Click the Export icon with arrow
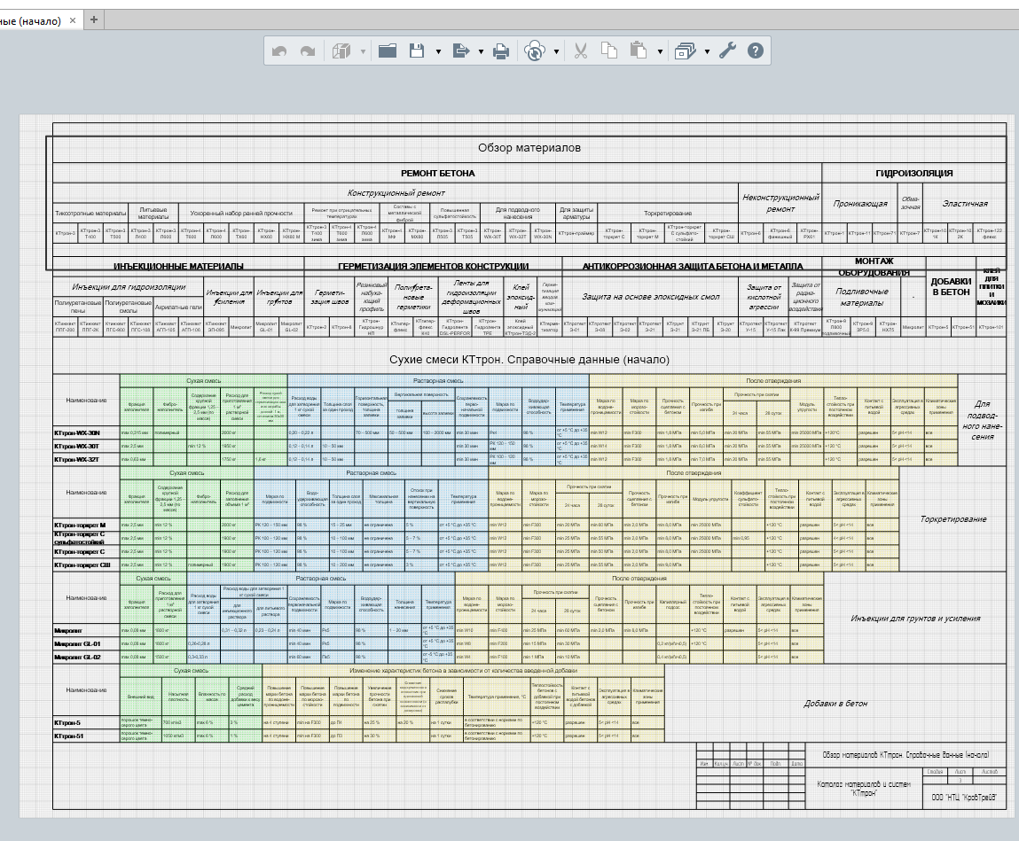1019x841 pixels. [x=461, y=51]
